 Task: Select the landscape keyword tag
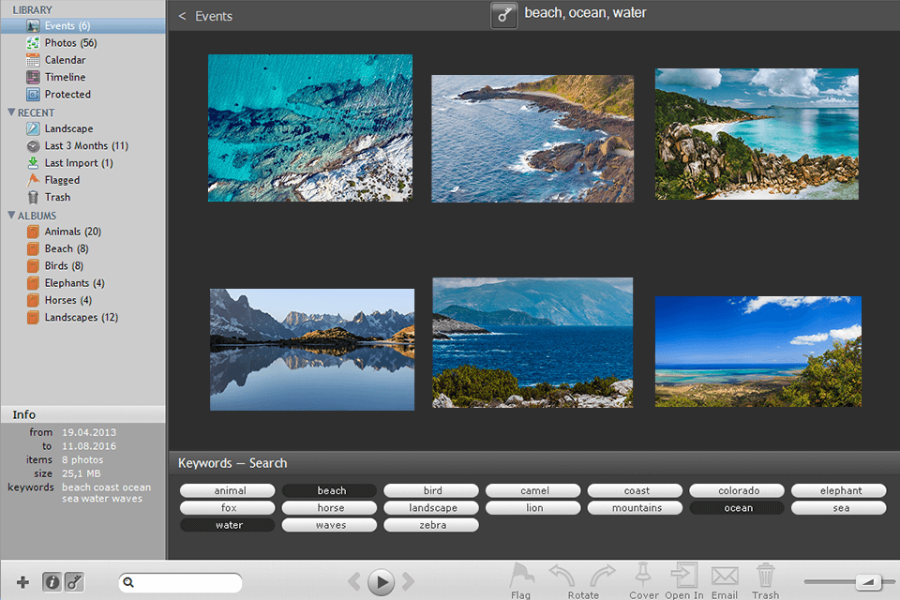click(431, 507)
